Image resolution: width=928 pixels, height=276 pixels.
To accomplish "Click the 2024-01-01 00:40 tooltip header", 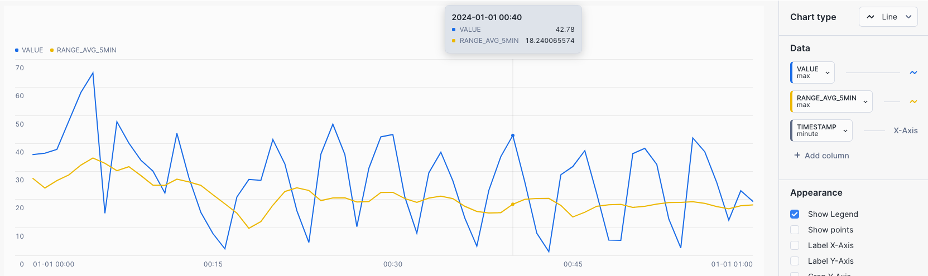I will 487,17.
